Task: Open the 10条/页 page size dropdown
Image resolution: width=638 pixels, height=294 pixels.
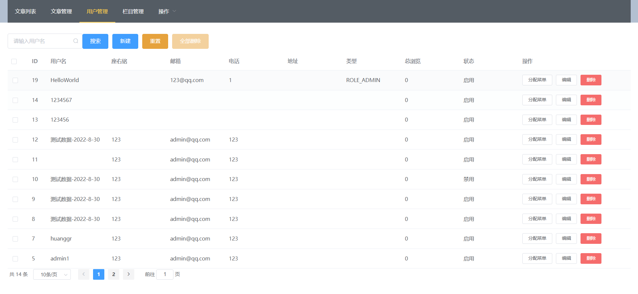Action: [52, 274]
